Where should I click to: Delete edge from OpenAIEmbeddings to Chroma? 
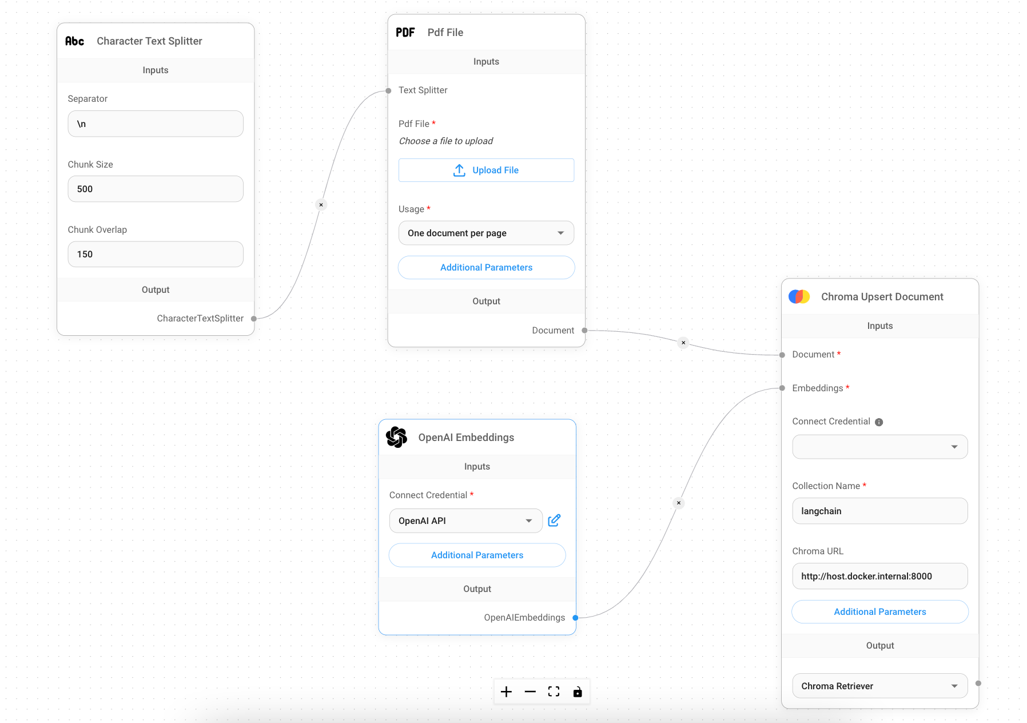pyautogui.click(x=679, y=503)
